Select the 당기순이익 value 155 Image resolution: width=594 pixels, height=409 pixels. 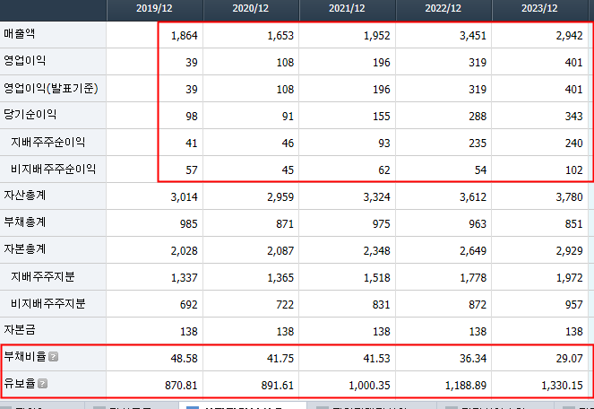(x=381, y=117)
